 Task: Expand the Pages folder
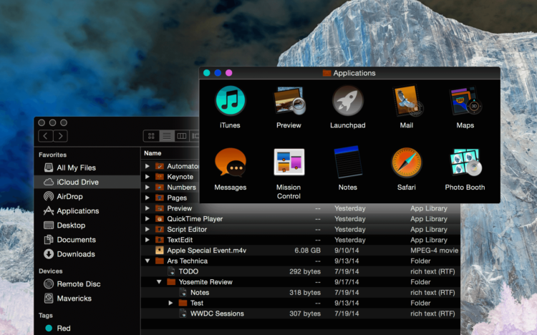coord(147,198)
